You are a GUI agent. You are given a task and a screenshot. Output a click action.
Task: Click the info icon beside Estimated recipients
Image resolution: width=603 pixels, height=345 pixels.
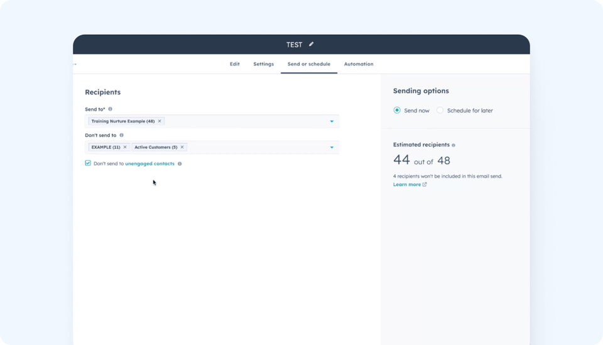pyautogui.click(x=454, y=145)
